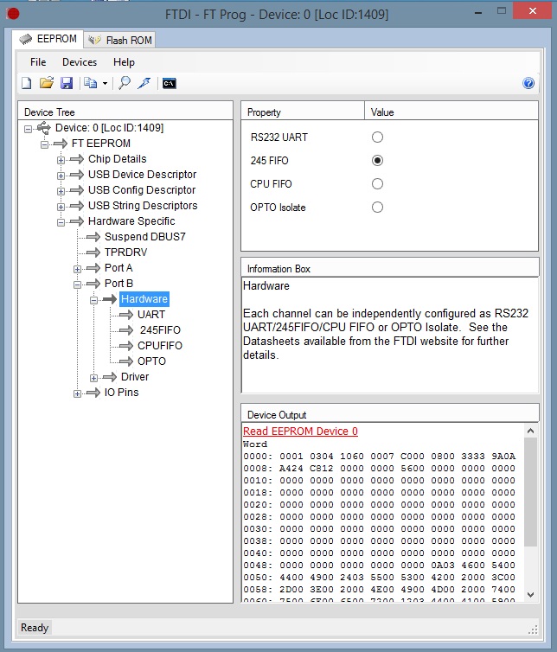Click the blue help question icon

[x=528, y=83]
